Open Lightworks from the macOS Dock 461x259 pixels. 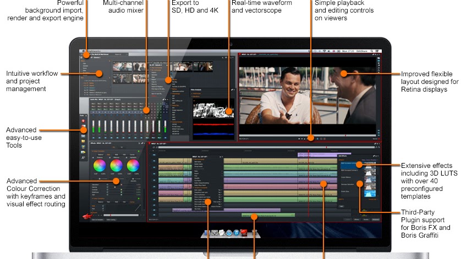point(244,233)
